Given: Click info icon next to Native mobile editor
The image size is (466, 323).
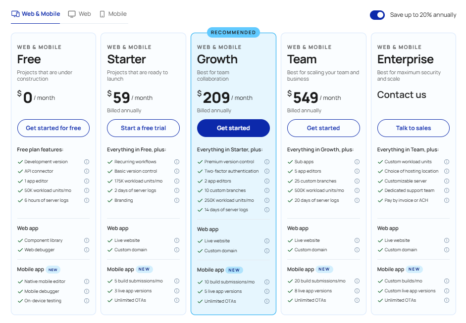Looking at the screenshot, I should [x=87, y=281].
